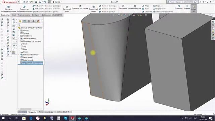Click the Home icon in quick toolbar
Image resolution: width=215 pixels, height=121 pixels.
pyautogui.click(x=24, y=2)
